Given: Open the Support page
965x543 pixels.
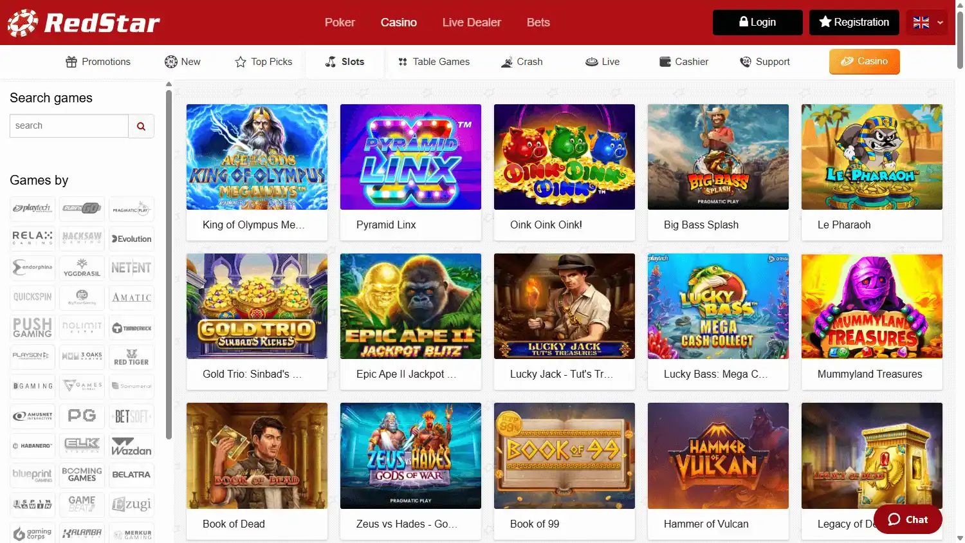Looking at the screenshot, I should coord(765,62).
